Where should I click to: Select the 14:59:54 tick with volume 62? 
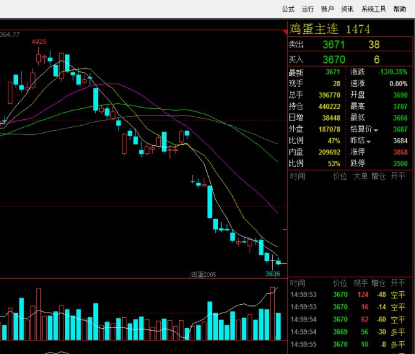click(348, 320)
